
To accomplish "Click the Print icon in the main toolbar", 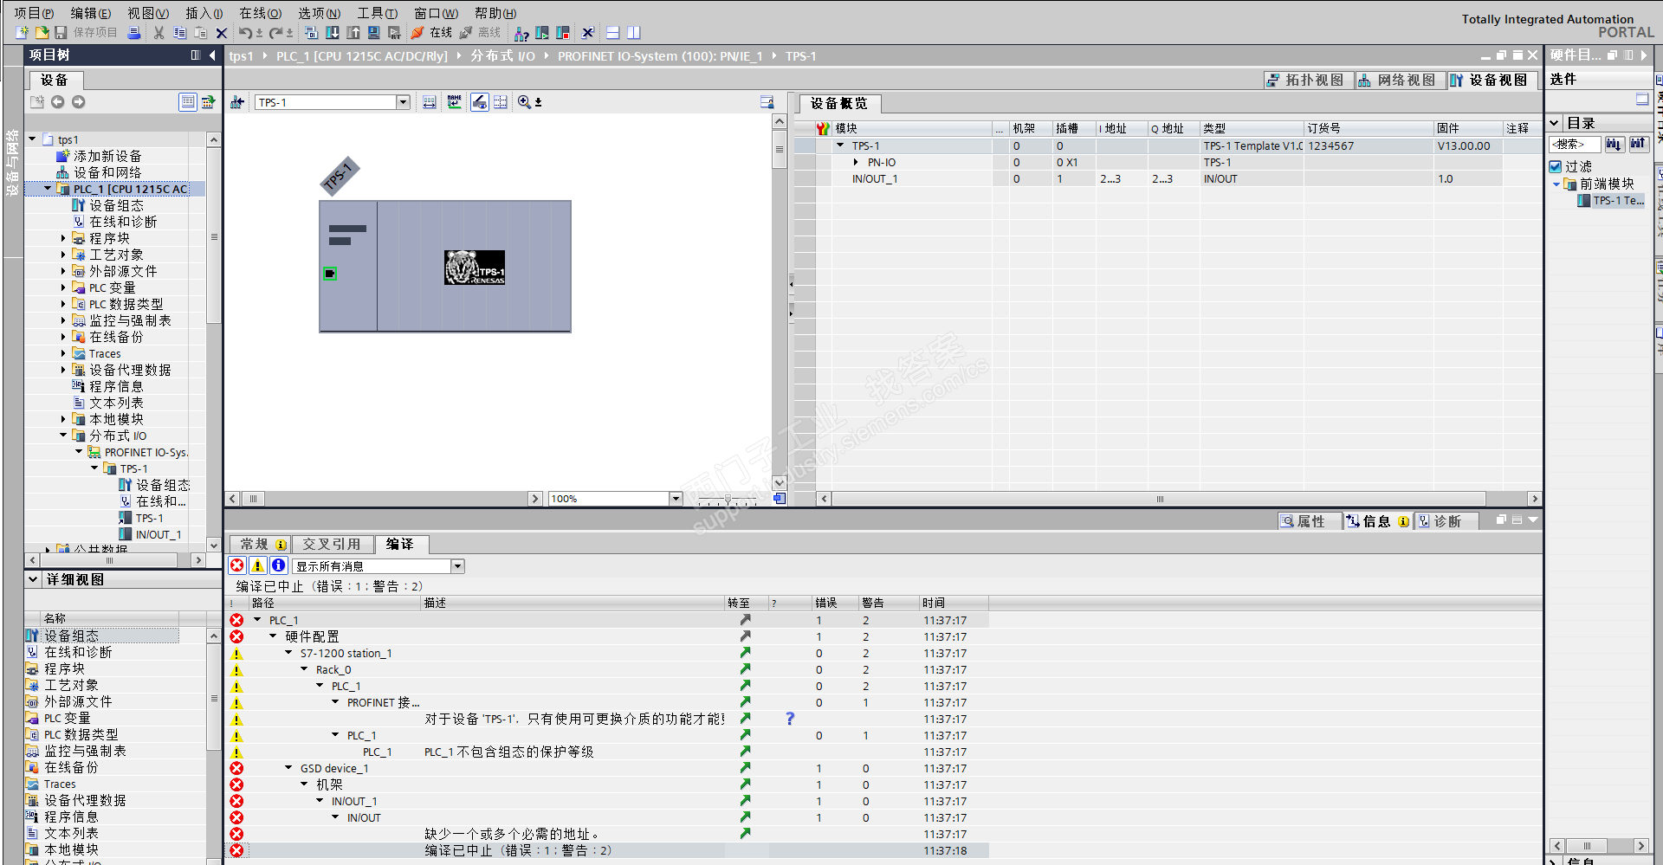I will point(134,33).
